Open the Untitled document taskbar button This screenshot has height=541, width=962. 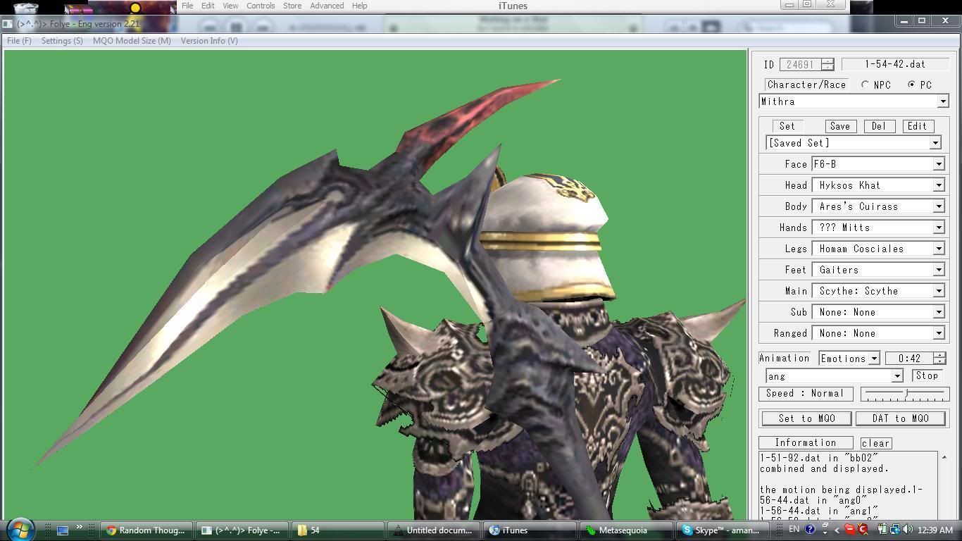(435, 530)
